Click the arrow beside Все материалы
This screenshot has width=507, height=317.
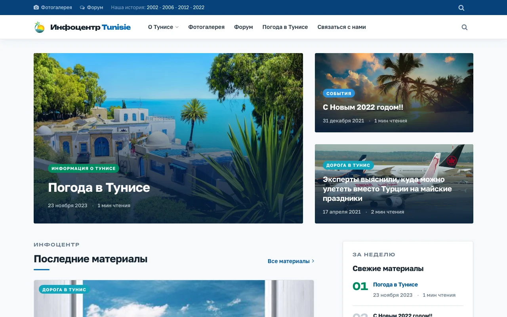click(313, 261)
